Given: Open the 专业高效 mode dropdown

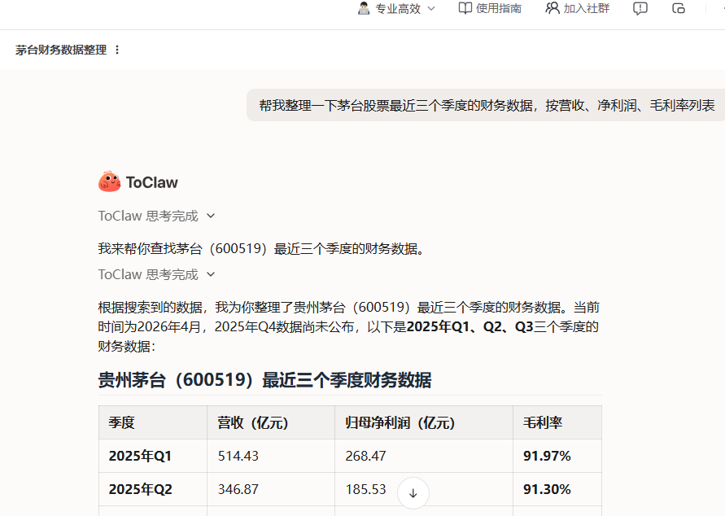Looking at the screenshot, I should 397,8.
